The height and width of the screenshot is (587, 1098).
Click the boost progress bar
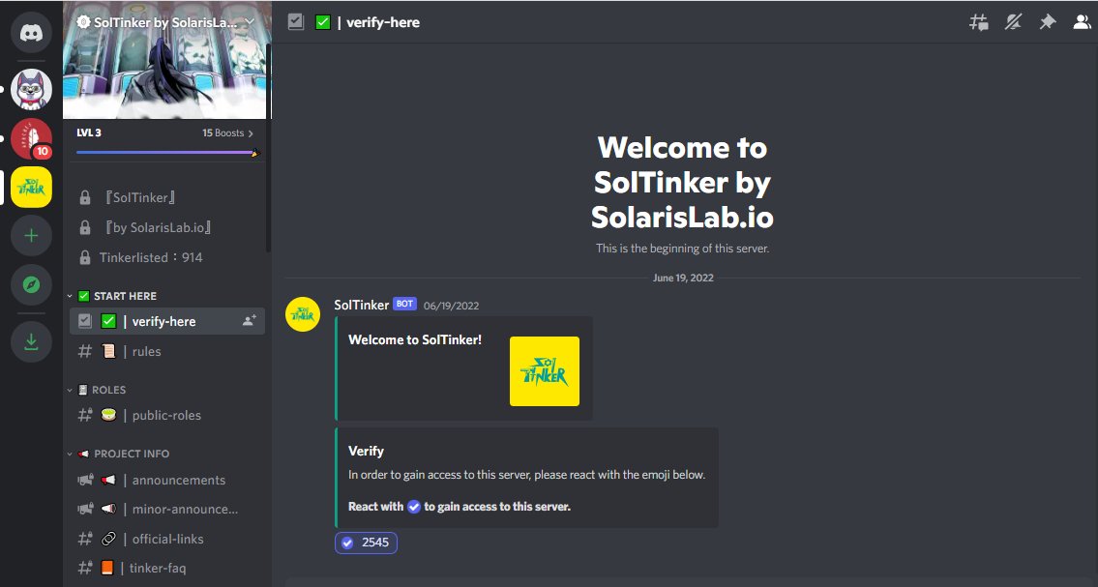(x=166, y=152)
